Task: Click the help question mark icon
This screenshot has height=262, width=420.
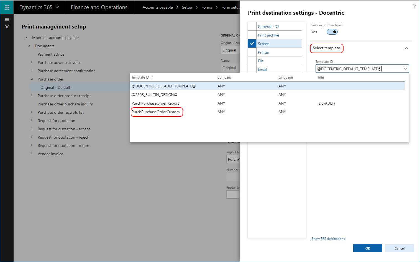Action: pyautogui.click(x=414, y=6)
